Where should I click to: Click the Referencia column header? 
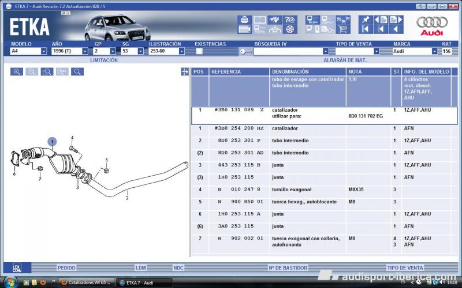tap(239, 71)
